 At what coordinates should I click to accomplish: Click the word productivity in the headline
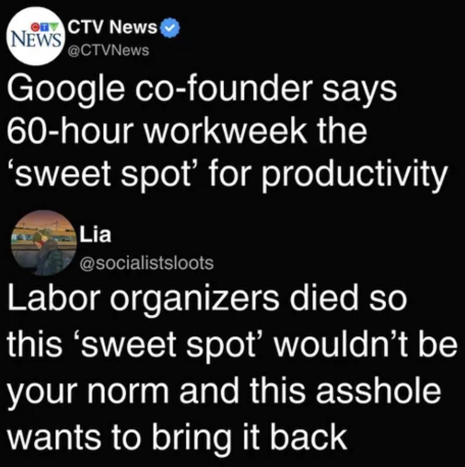click(354, 176)
